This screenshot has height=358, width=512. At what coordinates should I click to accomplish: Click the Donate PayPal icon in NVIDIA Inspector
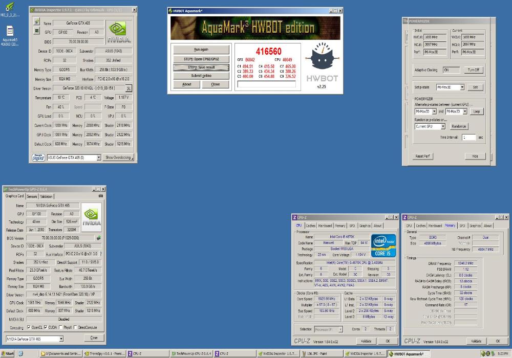coord(38,158)
